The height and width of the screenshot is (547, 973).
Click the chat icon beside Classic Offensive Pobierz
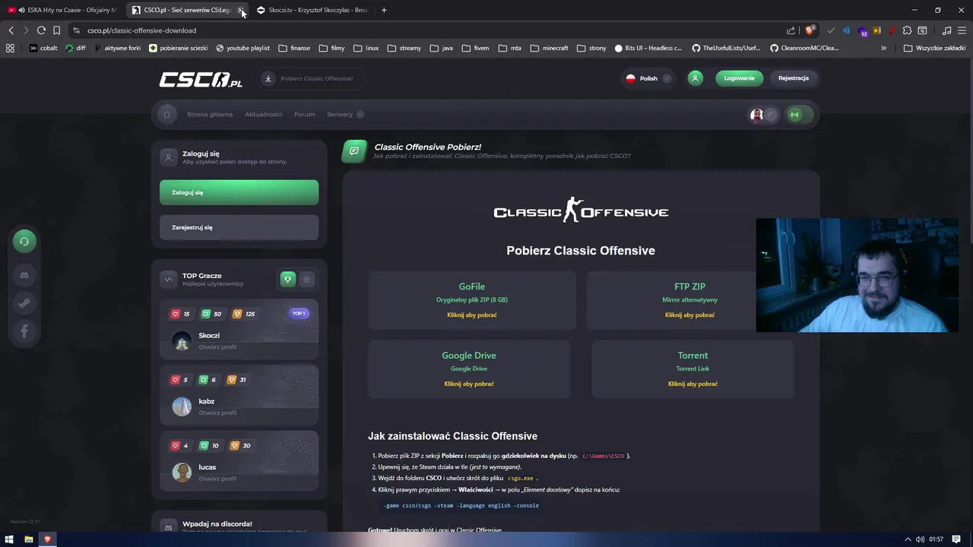[x=354, y=151]
